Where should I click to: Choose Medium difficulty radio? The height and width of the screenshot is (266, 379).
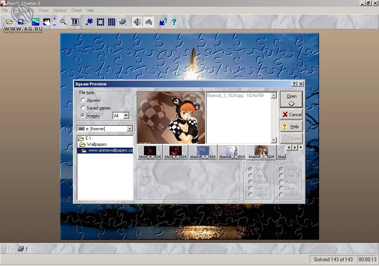coord(251,182)
